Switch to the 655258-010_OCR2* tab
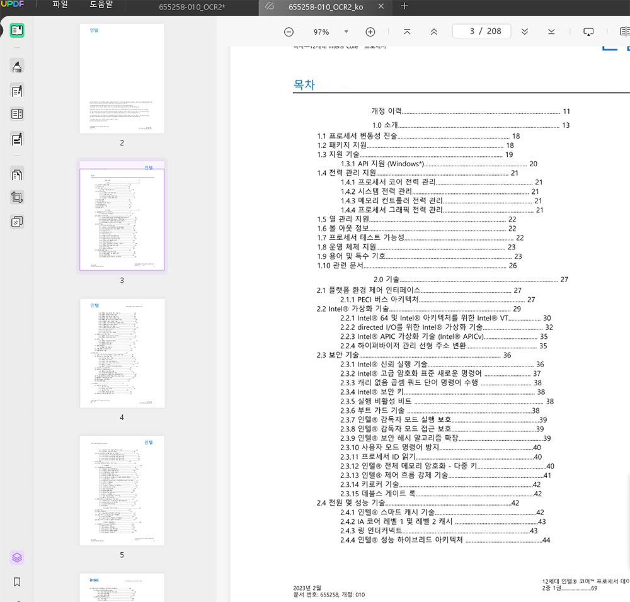This screenshot has width=630, height=602. [x=192, y=7]
